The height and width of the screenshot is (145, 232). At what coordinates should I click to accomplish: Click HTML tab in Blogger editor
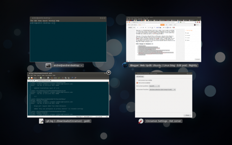pyautogui.click(x=134, y=27)
